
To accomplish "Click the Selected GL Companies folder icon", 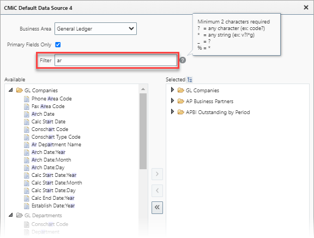I will [180, 90].
